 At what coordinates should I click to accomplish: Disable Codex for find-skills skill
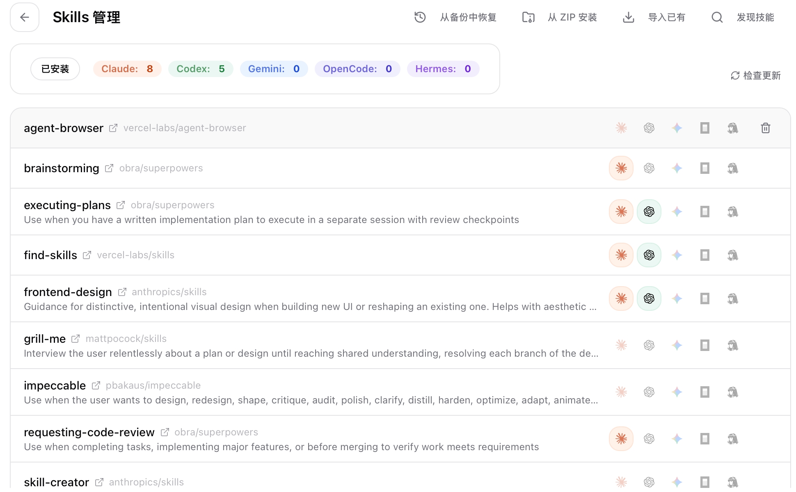pos(649,255)
